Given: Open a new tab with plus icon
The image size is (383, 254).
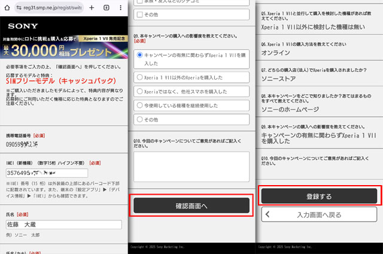Looking at the screenshot, I should [92, 8].
